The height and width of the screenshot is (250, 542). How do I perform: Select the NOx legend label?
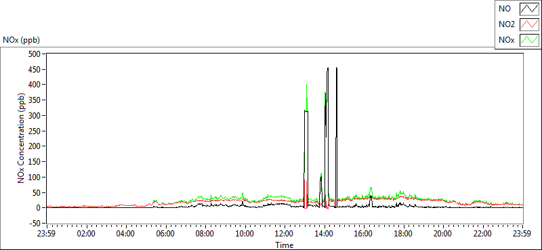(506, 41)
